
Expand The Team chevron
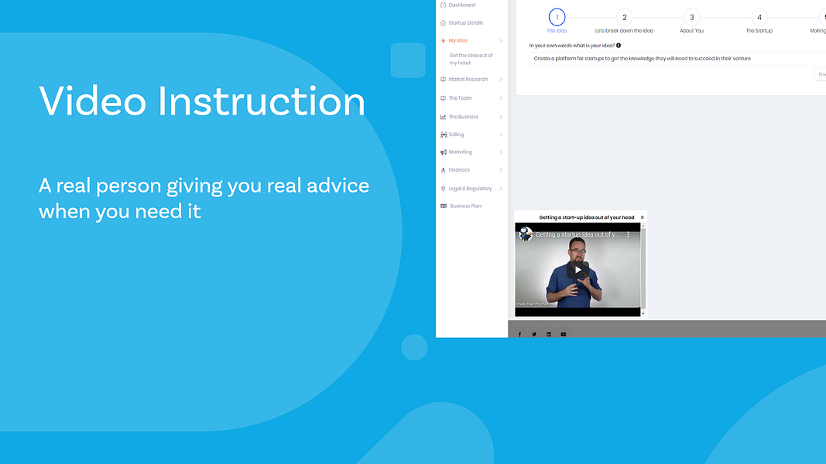(501, 98)
